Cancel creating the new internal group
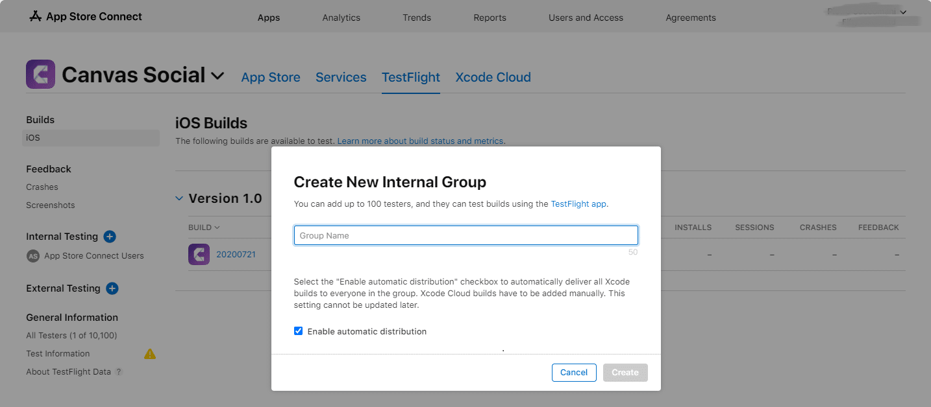Screen dimensions: 931x407 click(x=574, y=372)
